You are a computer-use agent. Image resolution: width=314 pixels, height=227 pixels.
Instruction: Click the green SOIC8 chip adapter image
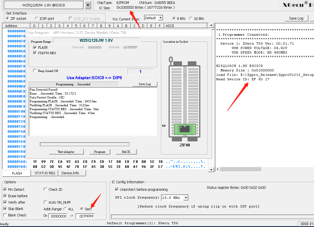pyautogui.click(x=185, y=129)
